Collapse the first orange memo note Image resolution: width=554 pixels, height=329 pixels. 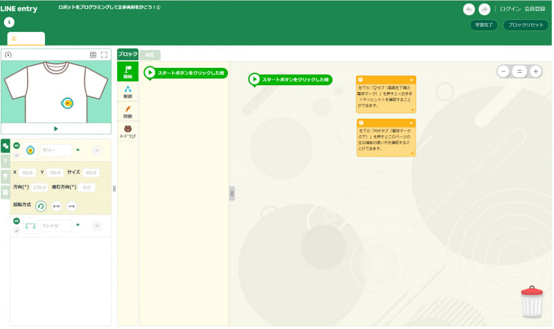pyautogui.click(x=411, y=80)
